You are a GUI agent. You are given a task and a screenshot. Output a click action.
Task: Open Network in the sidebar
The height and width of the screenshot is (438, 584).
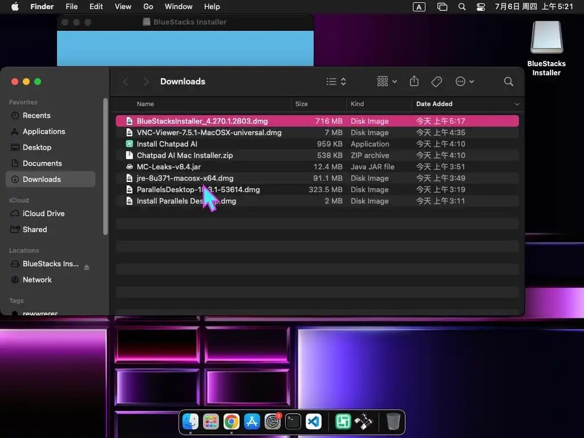point(51,279)
